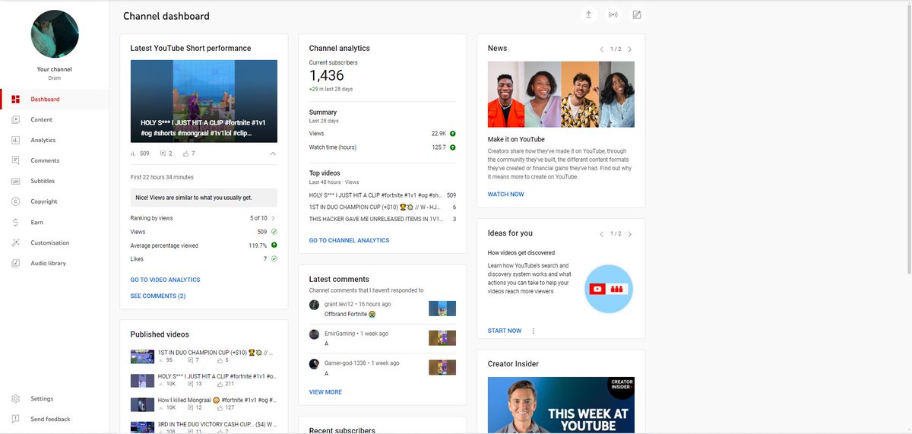Open the more options menu beside START NOW
The height and width of the screenshot is (434, 912).
coord(534,331)
